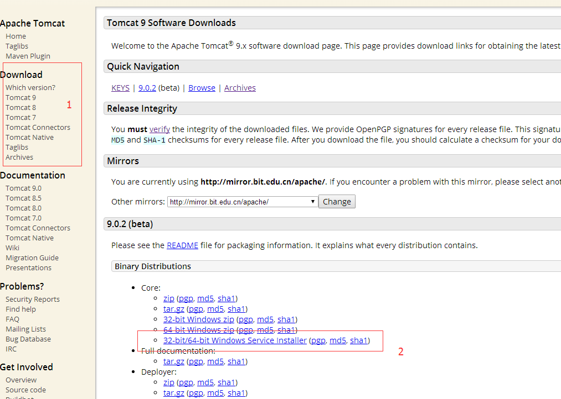Select Tomcat 7 in the Download section
The width and height of the screenshot is (561, 399).
click(20, 117)
